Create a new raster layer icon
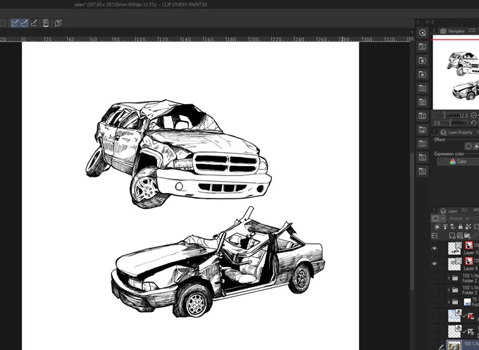Viewport: 479px width, 350px height. 452,235
